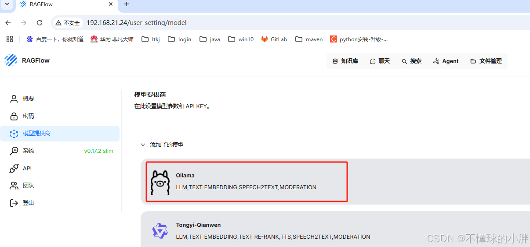The width and height of the screenshot is (530, 247).
Task: Select 概要 profile in sidebar
Action: point(60,99)
